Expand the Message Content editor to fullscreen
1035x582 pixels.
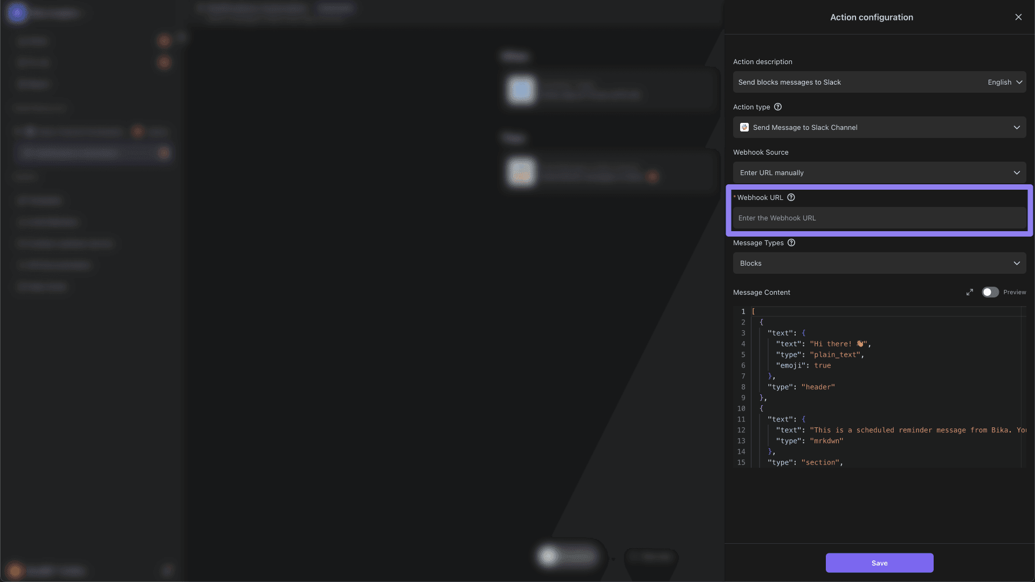click(970, 292)
